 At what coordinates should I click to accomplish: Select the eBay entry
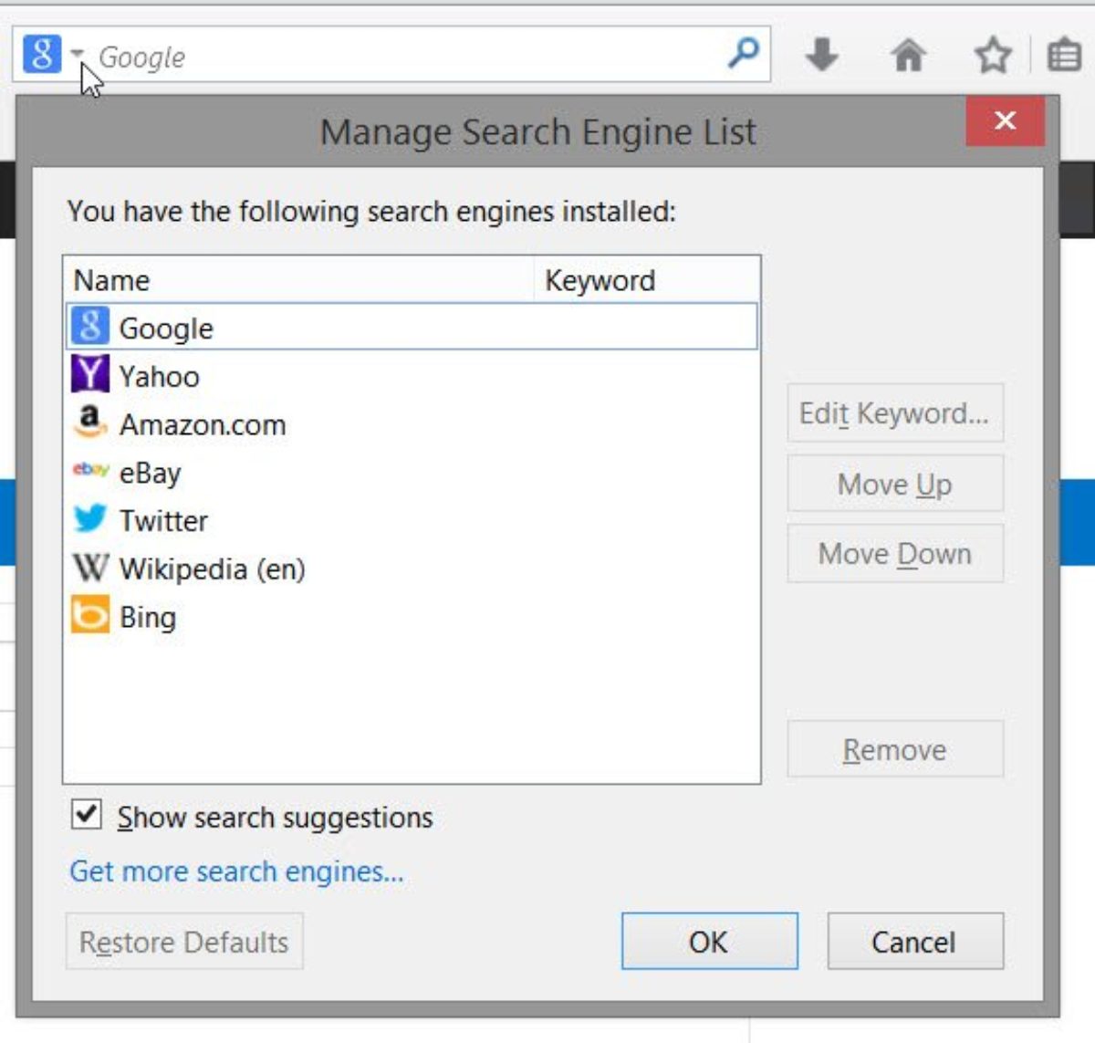150,473
